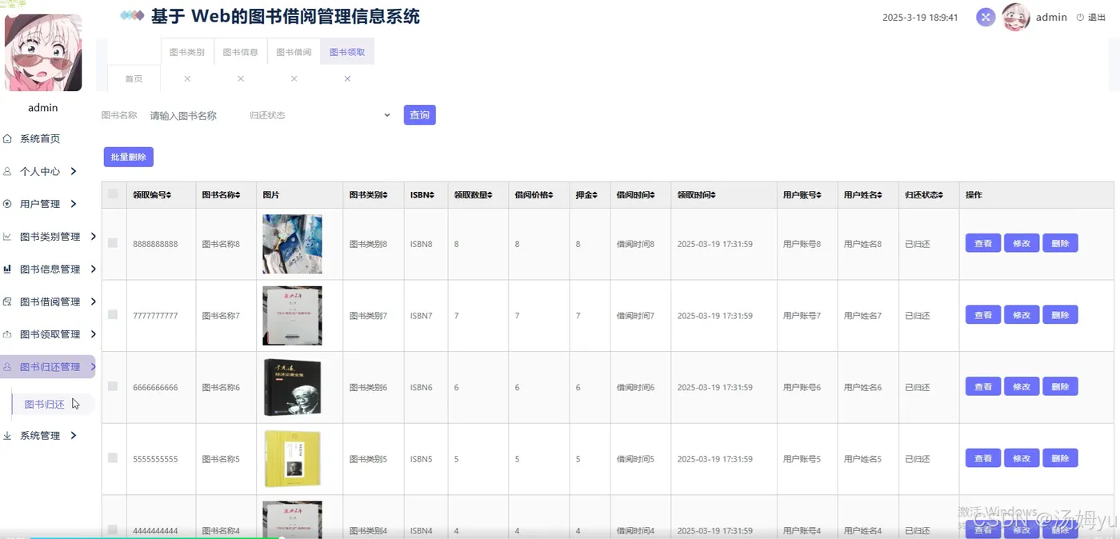Sort by 领取编号 column arrows
The height and width of the screenshot is (539, 1120).
169,195
